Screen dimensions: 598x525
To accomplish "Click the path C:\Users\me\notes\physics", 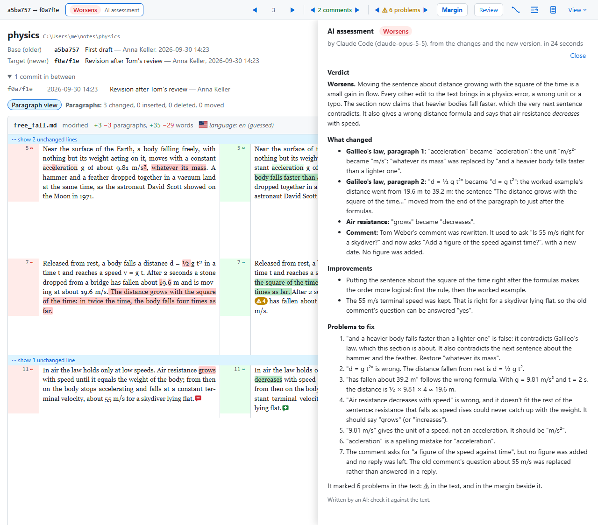I will [x=81, y=36].
